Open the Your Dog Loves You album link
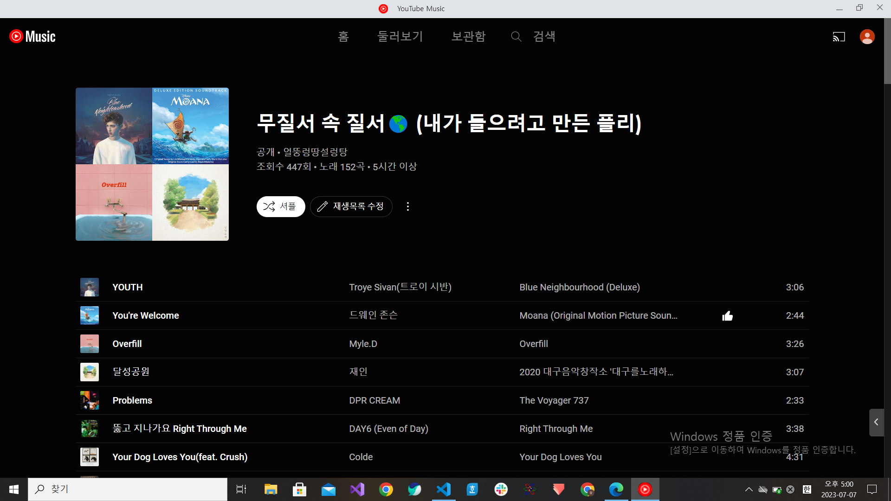The image size is (891, 501). click(561, 457)
